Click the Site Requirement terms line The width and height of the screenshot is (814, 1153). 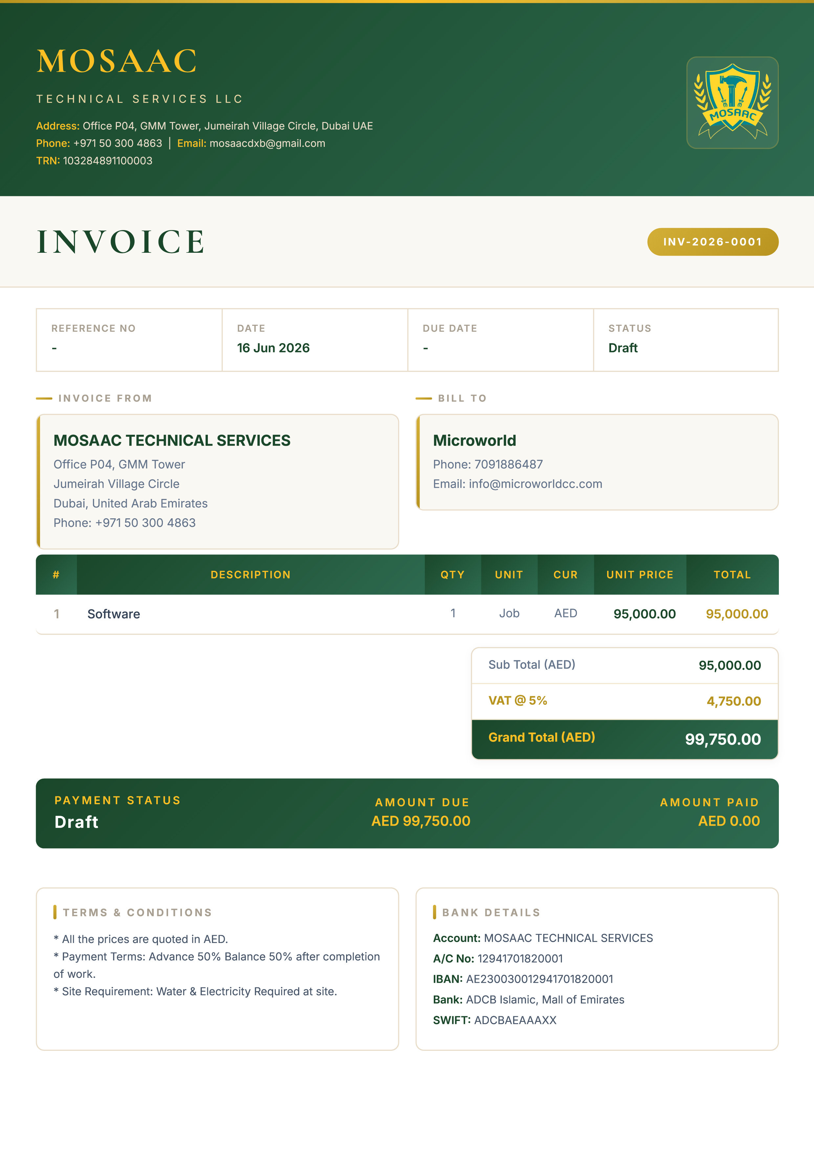tap(195, 992)
